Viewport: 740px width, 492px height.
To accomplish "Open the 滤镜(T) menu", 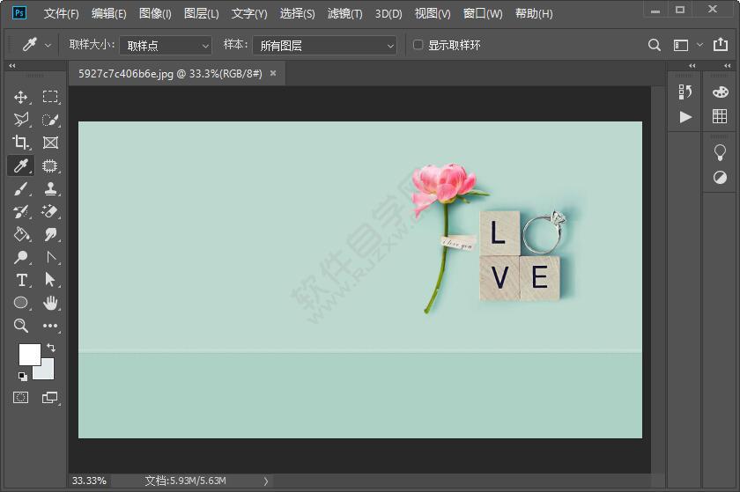I will 344,13.
